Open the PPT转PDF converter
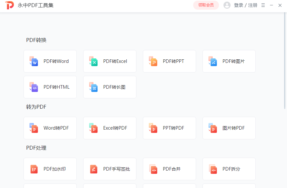 coord(170,128)
